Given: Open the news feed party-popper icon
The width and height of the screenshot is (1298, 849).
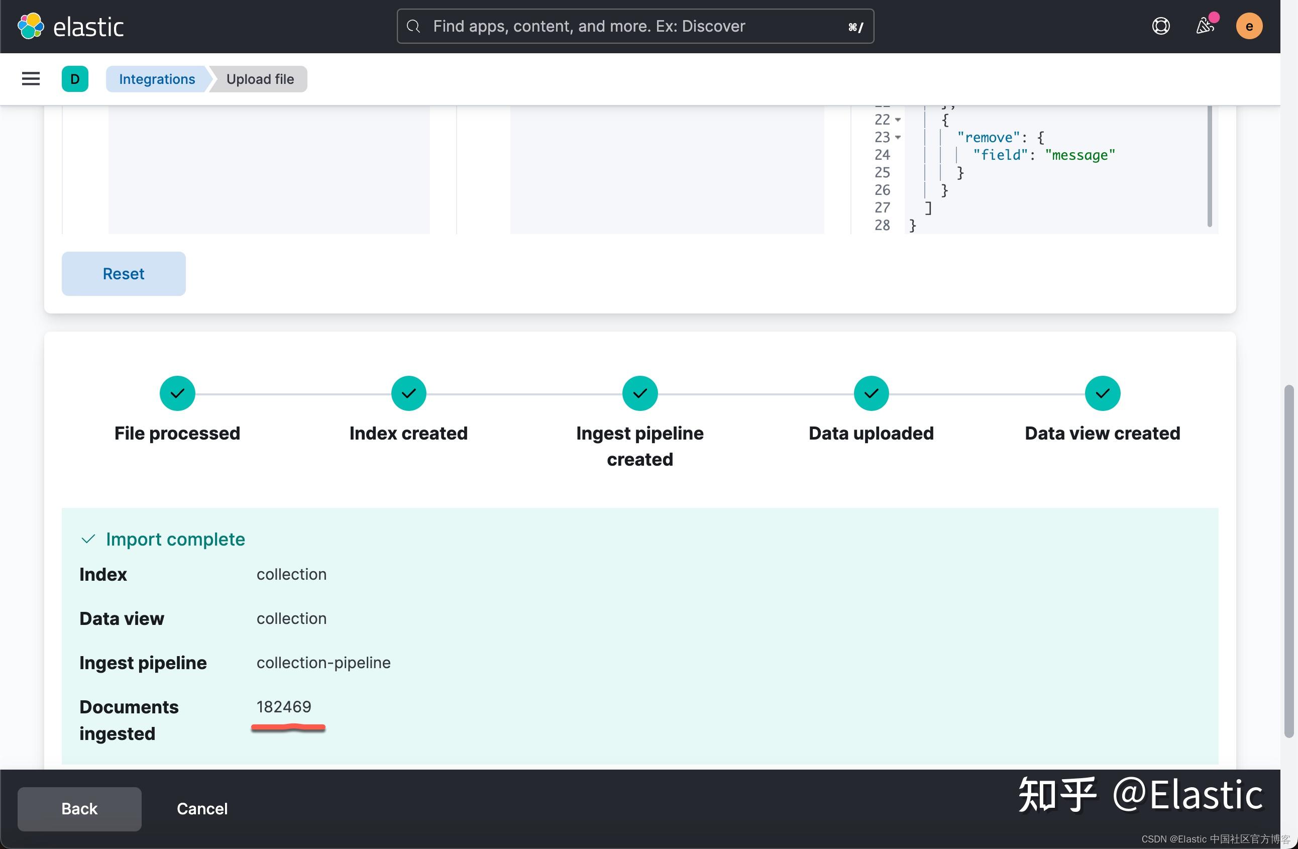Looking at the screenshot, I should (1205, 26).
